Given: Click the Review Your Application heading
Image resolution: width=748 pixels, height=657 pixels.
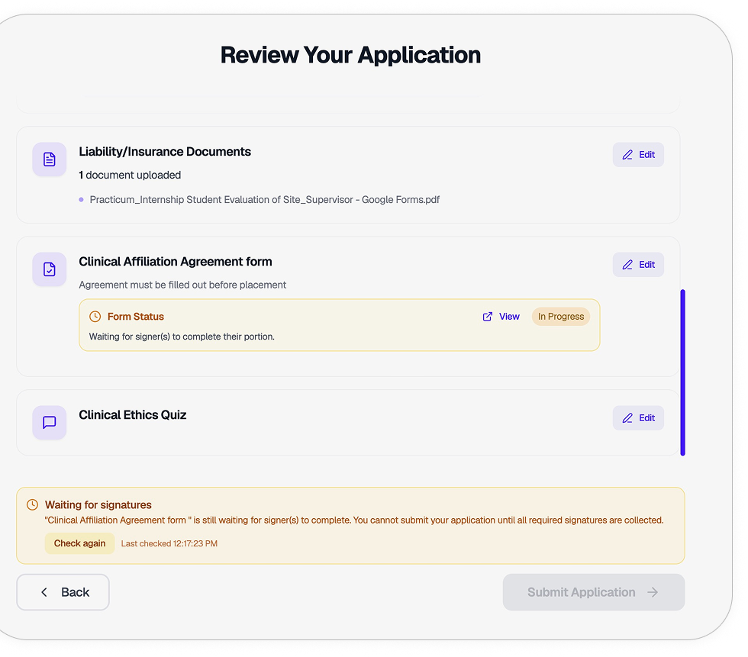Looking at the screenshot, I should tap(350, 55).
